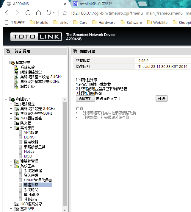Viewport: 191px width, 212px height.
Task: Click the 網路連線設定 monitor icon
Action: [x=16, y=72]
